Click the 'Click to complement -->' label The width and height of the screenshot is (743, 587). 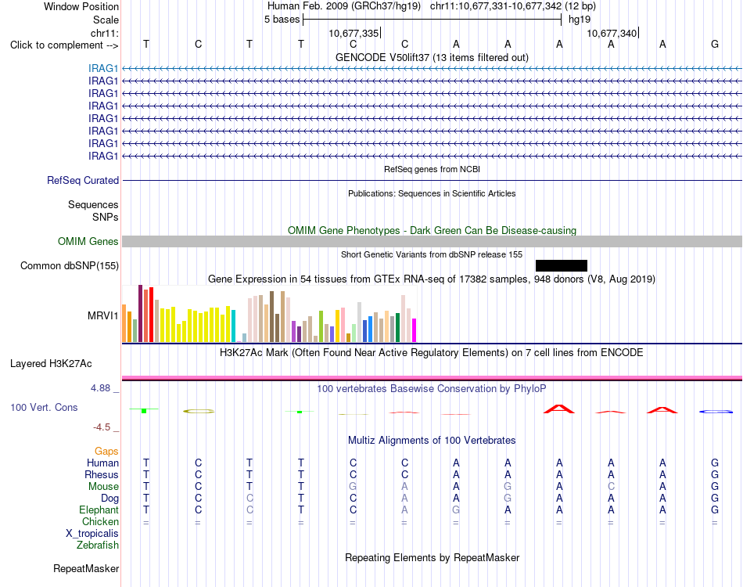[x=64, y=45]
